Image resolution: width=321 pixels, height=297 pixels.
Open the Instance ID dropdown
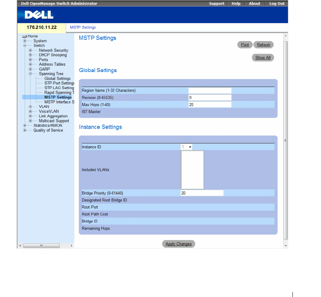click(x=186, y=147)
